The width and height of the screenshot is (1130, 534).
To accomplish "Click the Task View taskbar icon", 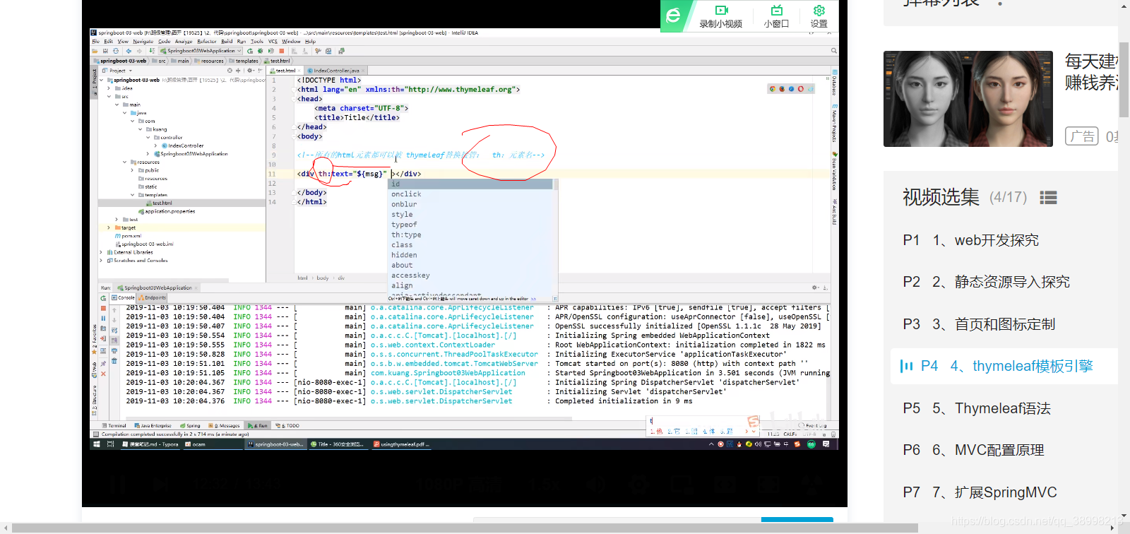I will pos(110,444).
